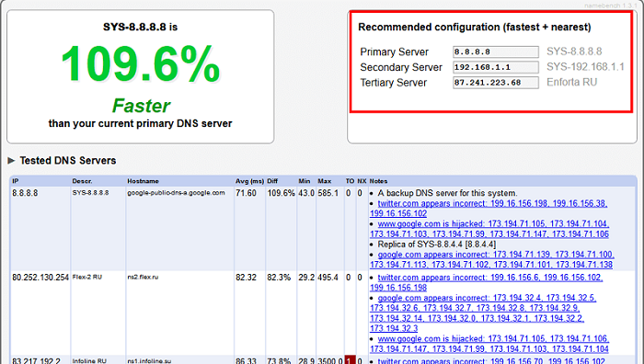The height and width of the screenshot is (364, 644).
Task: Click the Tested DNS Servers heading
Action: (68, 161)
